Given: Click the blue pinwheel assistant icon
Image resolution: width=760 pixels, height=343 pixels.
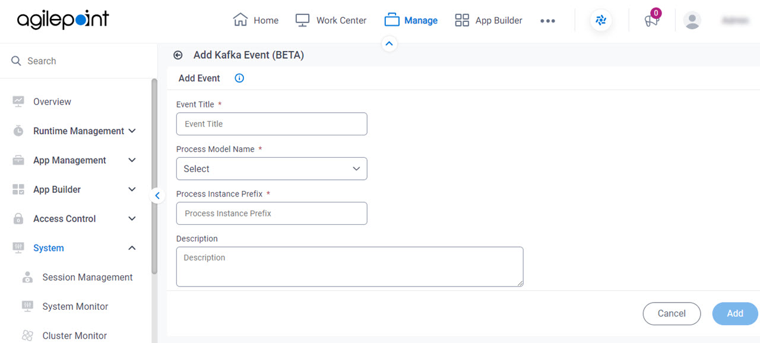Looking at the screenshot, I should pyautogui.click(x=601, y=21).
